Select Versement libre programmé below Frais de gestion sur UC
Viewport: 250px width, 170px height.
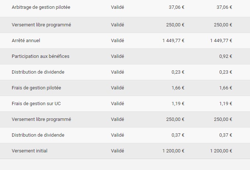41,119
